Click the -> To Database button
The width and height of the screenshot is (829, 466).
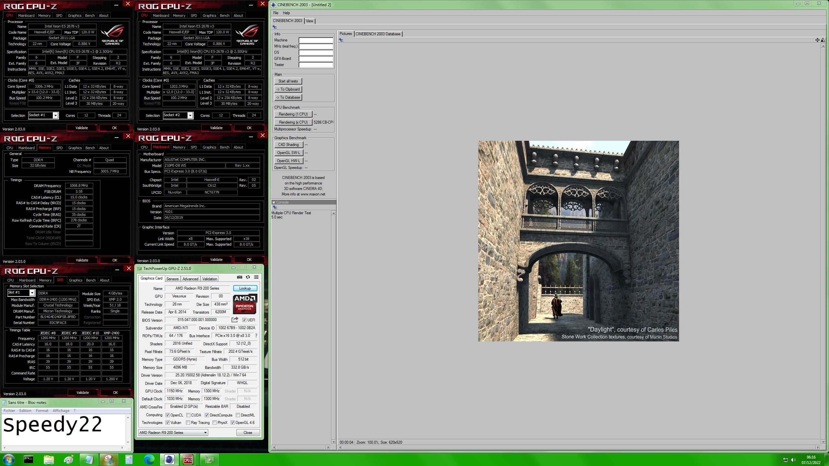(x=288, y=97)
